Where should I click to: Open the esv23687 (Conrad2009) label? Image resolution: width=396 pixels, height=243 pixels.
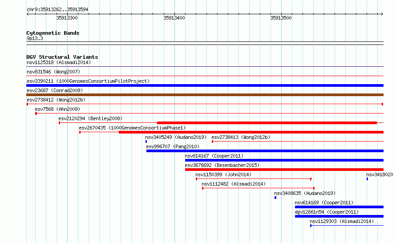coord(55,90)
